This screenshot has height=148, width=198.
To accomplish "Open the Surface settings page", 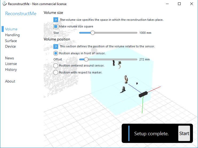I will (x=11, y=41).
